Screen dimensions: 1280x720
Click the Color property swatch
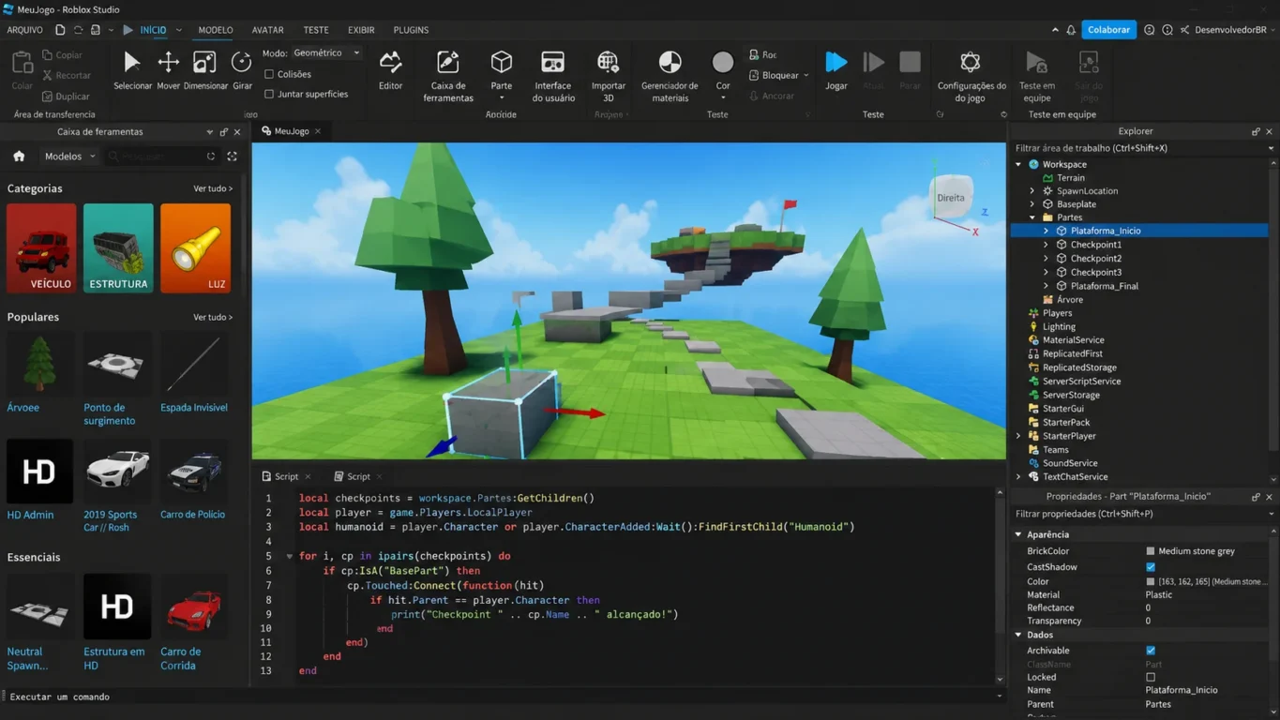pos(1151,582)
